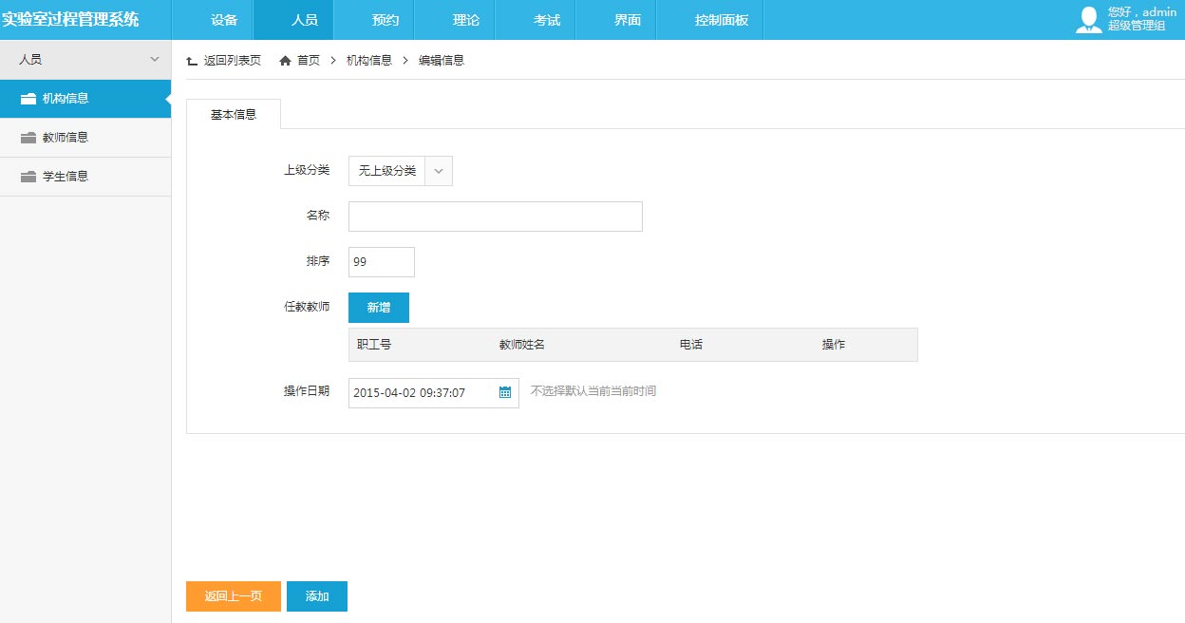The height and width of the screenshot is (623, 1185).
Task: Click the 机构信息 breadcrumb link
Action: click(x=368, y=61)
